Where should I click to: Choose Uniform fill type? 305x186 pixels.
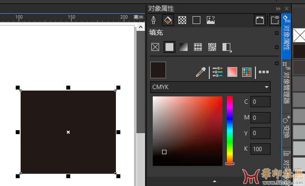[169, 47]
